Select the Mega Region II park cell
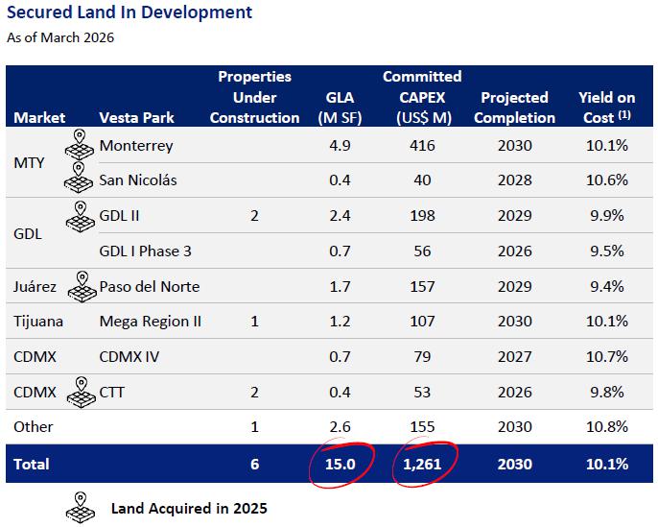This screenshot has height=527, width=658. coord(151,322)
